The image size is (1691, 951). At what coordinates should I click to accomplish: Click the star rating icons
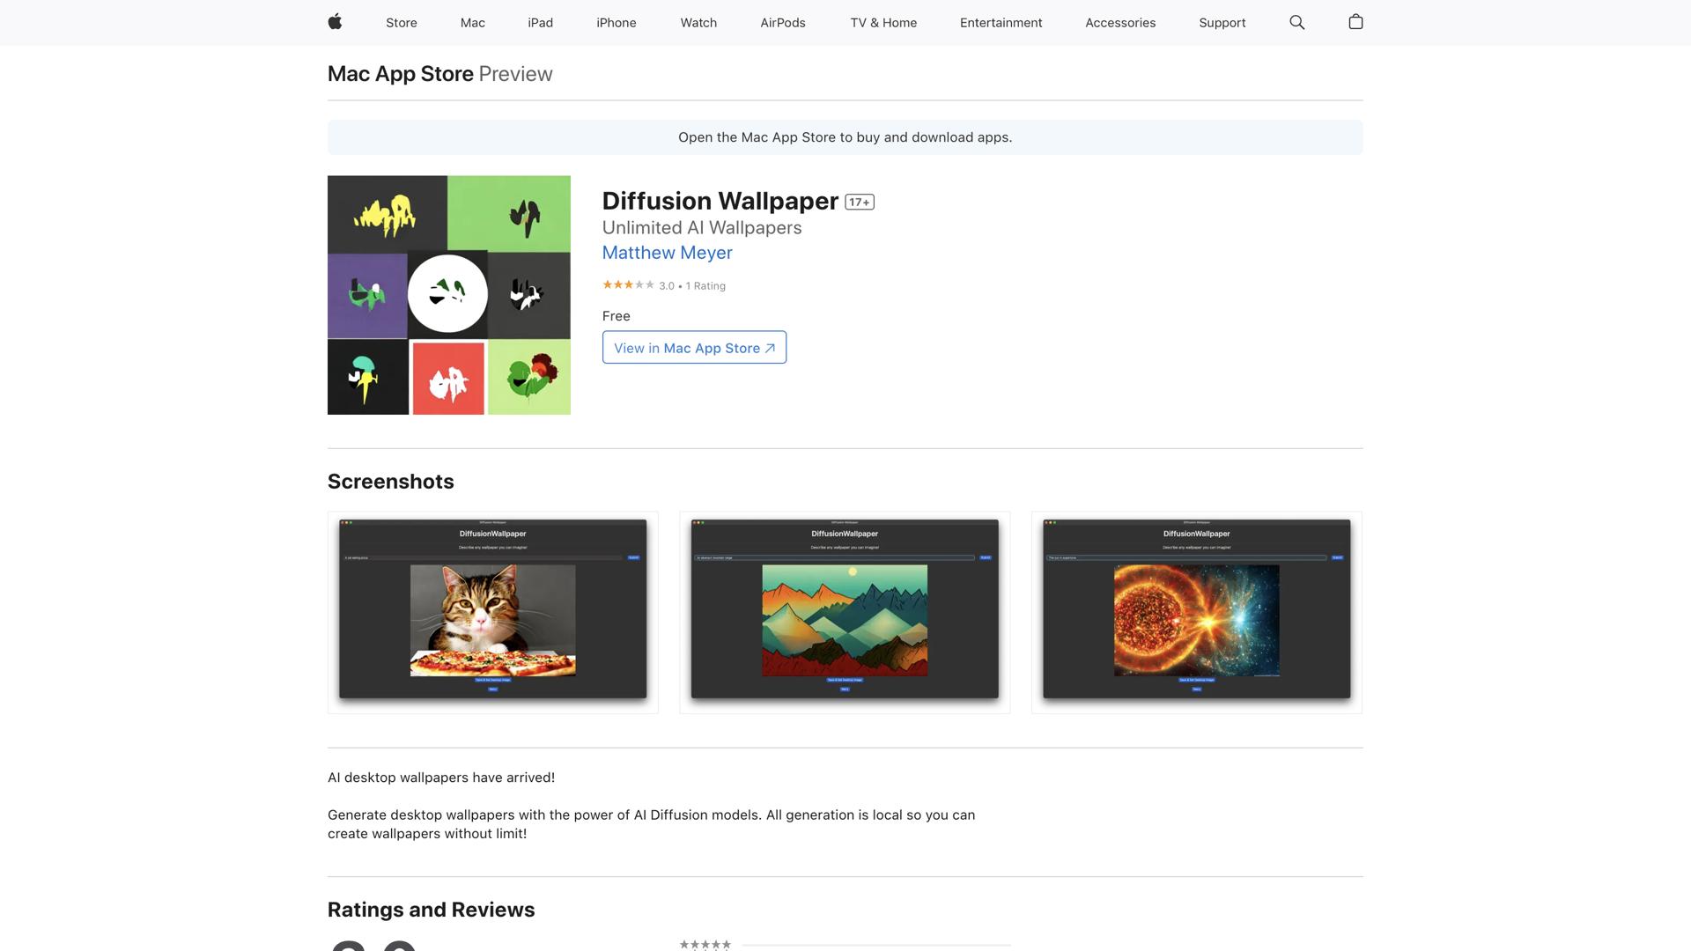628,284
